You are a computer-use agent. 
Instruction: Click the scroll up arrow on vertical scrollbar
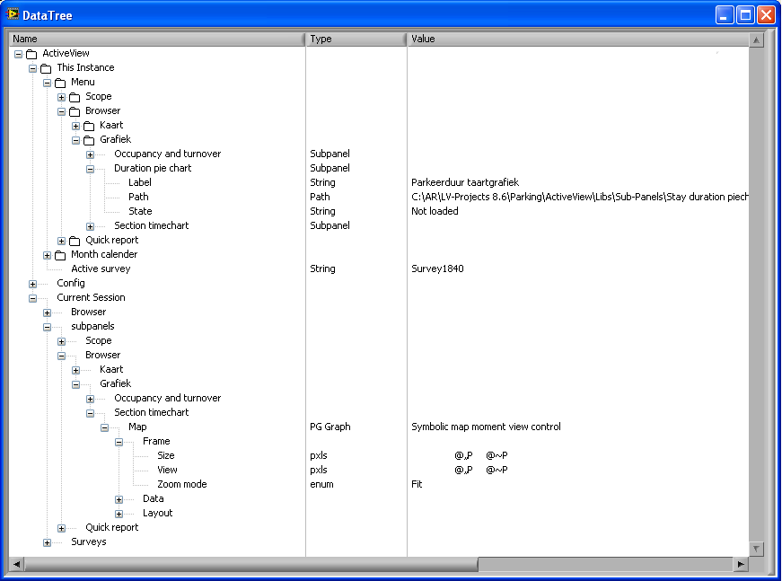point(756,40)
